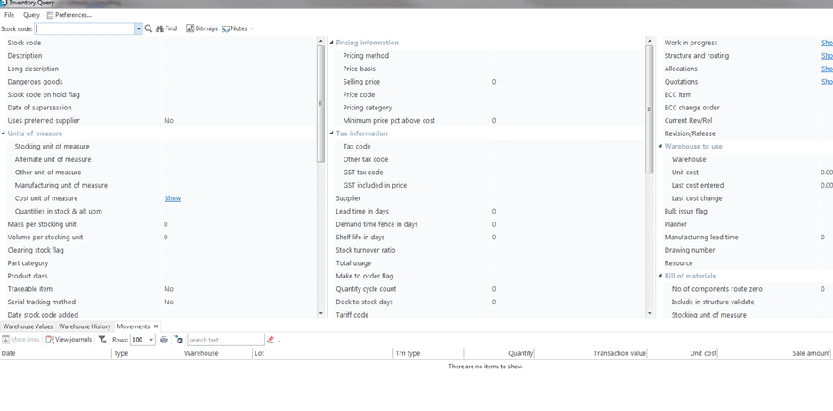Click the first pane's vertical scrollbar thumb
Viewport: 833px width, 411px height.
tap(320, 103)
